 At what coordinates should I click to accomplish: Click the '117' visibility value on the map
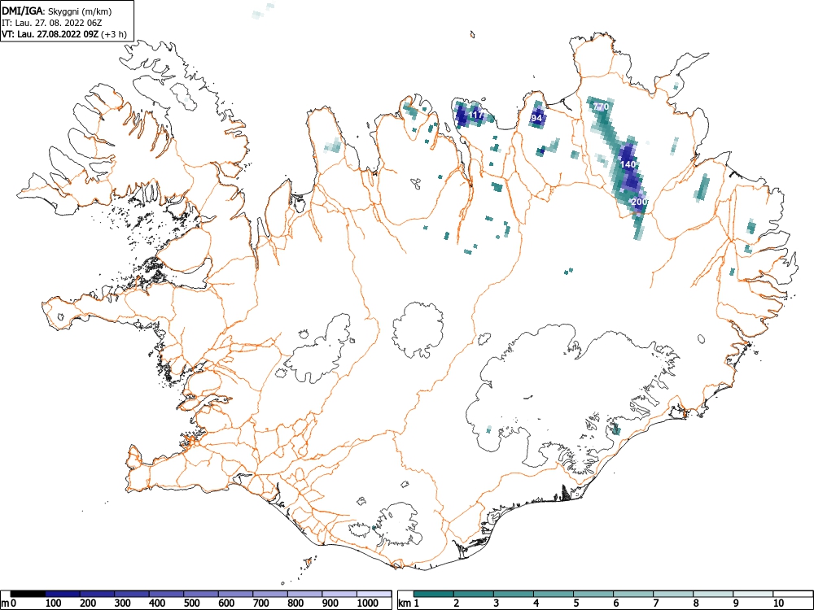coord(476,115)
